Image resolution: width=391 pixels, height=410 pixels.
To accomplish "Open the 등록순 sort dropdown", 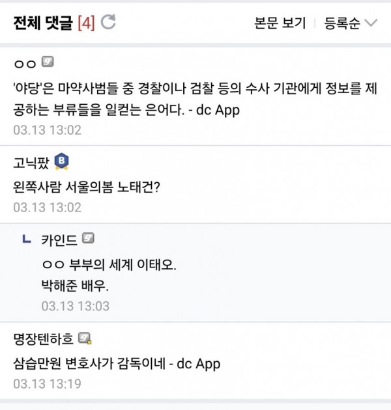I will pos(351,23).
